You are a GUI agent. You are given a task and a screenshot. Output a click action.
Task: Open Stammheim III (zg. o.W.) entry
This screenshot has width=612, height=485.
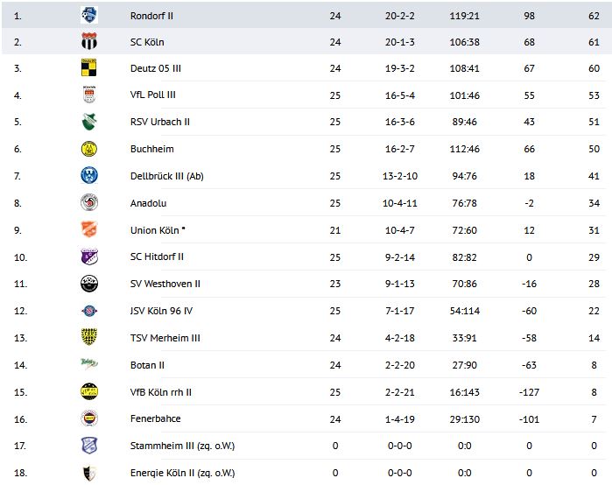pyautogui.click(x=182, y=446)
